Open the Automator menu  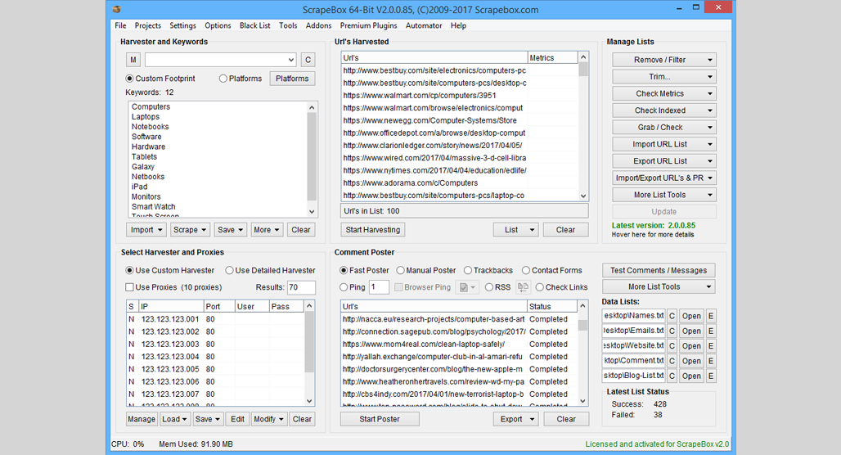point(424,25)
